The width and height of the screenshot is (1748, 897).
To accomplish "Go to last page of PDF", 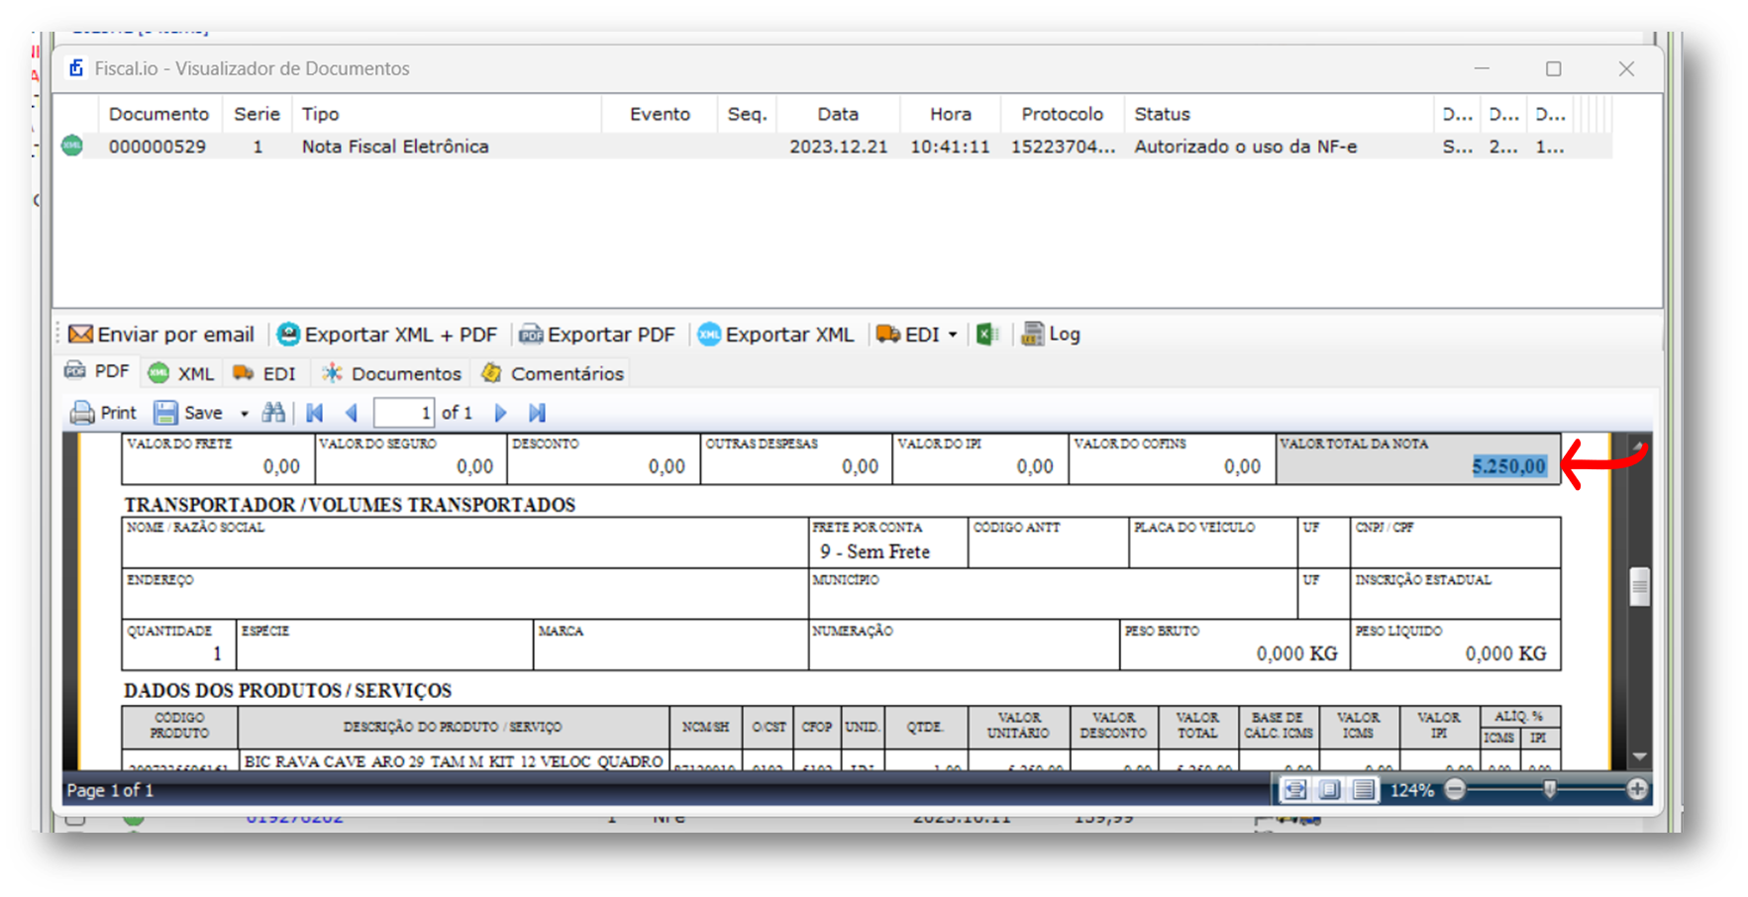I will point(537,413).
